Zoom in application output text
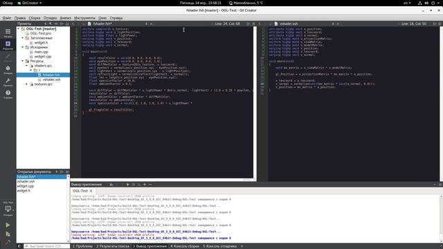 coord(145,185)
